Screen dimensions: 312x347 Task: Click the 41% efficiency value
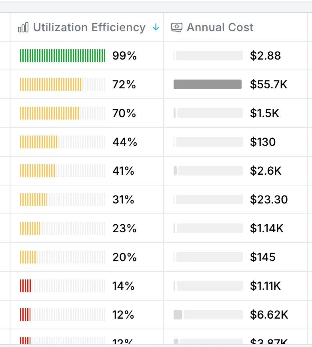(x=124, y=171)
